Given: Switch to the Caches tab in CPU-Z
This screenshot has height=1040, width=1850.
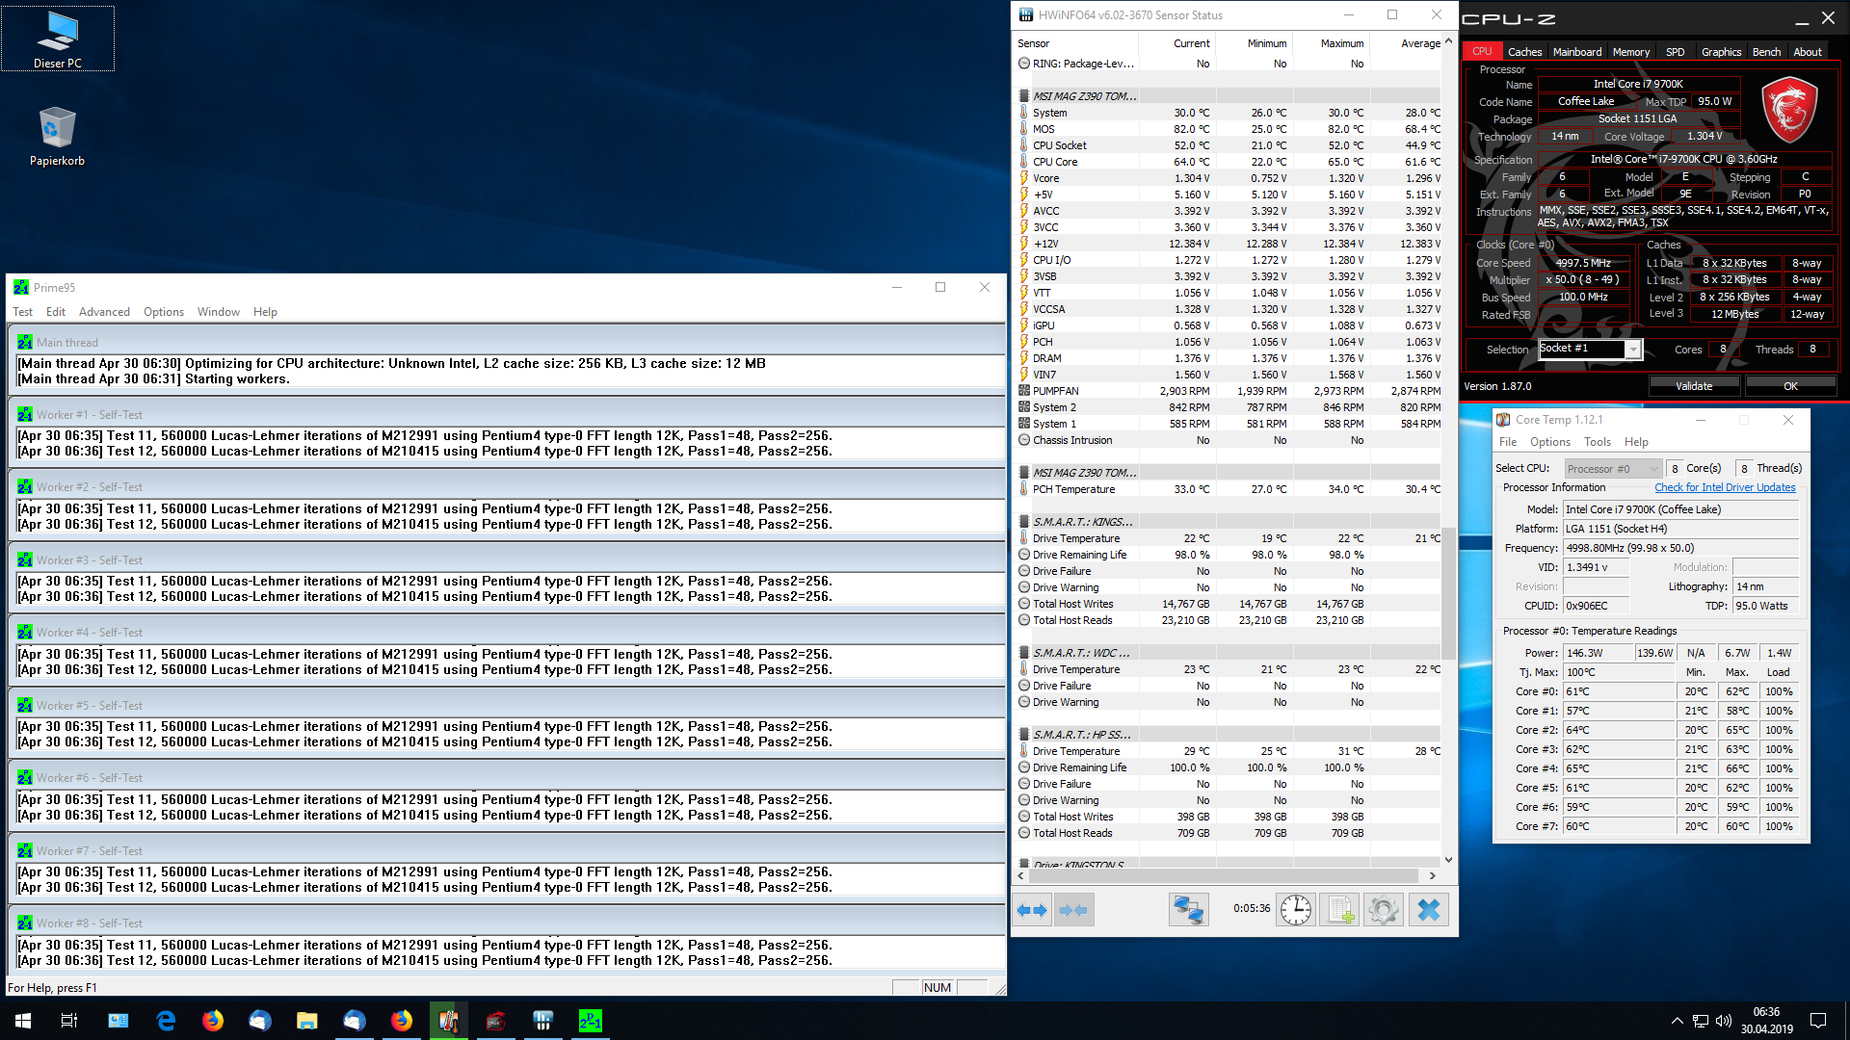Looking at the screenshot, I should (x=1524, y=52).
